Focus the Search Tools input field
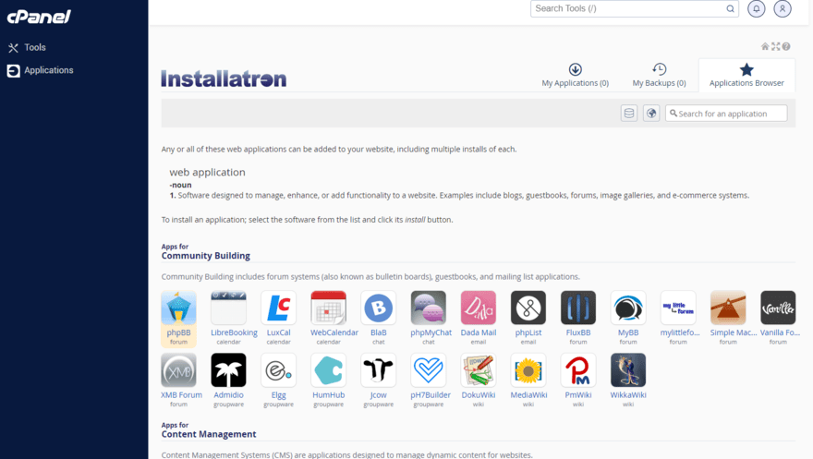Image resolution: width=813 pixels, height=459 pixels. pyautogui.click(x=634, y=8)
